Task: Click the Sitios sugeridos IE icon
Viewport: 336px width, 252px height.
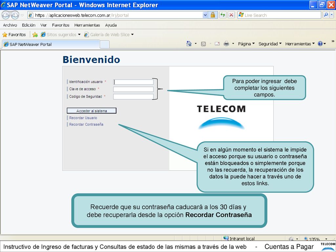Action: pos(43,34)
